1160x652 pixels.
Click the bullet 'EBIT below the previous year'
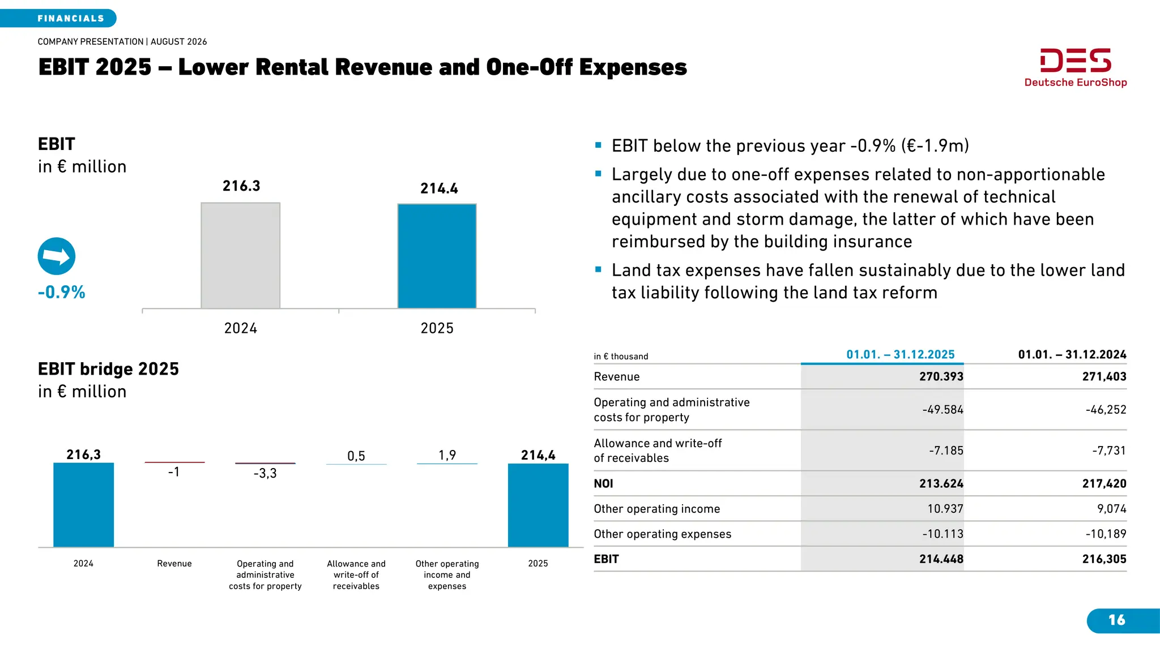click(x=790, y=146)
